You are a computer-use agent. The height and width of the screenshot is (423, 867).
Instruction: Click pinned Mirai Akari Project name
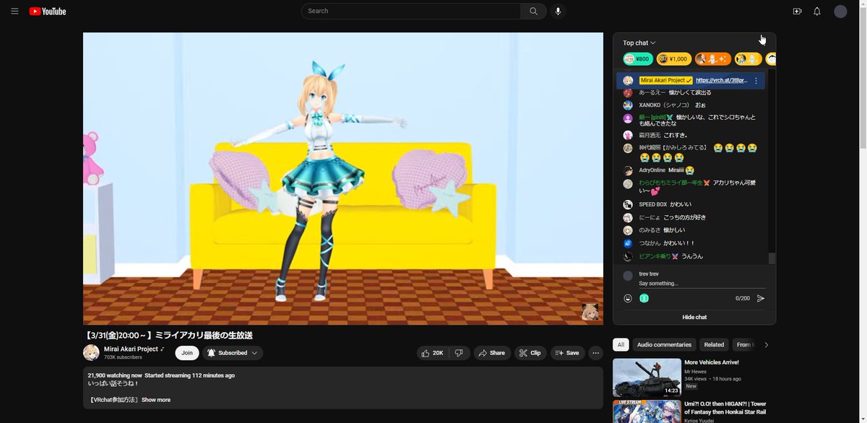666,81
